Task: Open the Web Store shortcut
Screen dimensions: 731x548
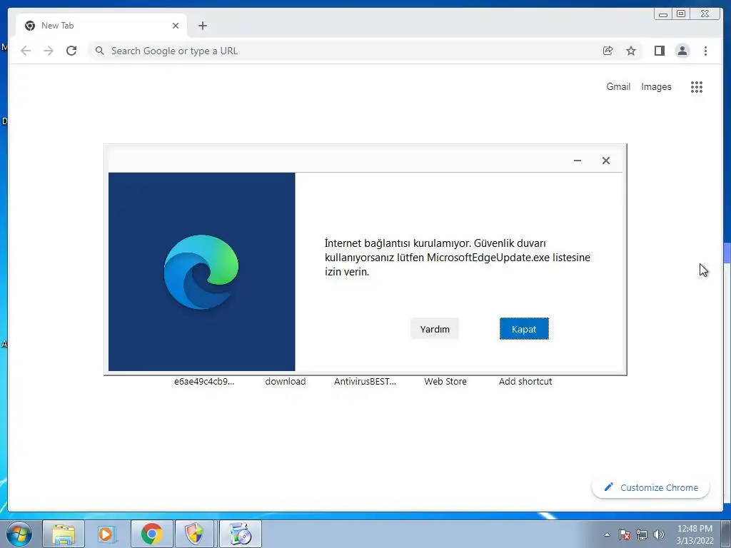Action: point(445,381)
